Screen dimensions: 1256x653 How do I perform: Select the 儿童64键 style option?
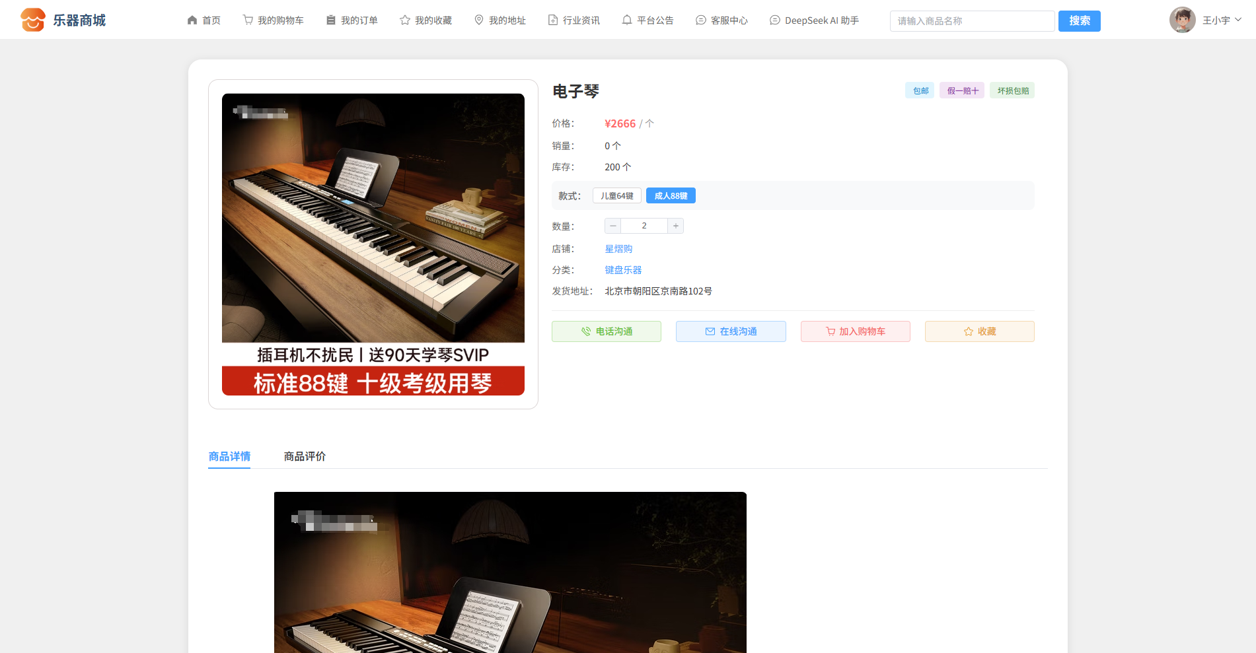(616, 196)
